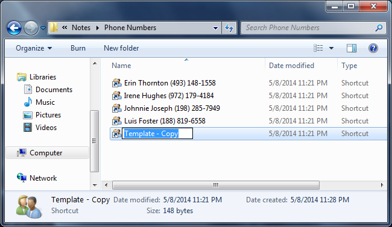The height and width of the screenshot is (227, 392).
Task: Click the contact icon beside Template - Copy
Action: pos(116,134)
